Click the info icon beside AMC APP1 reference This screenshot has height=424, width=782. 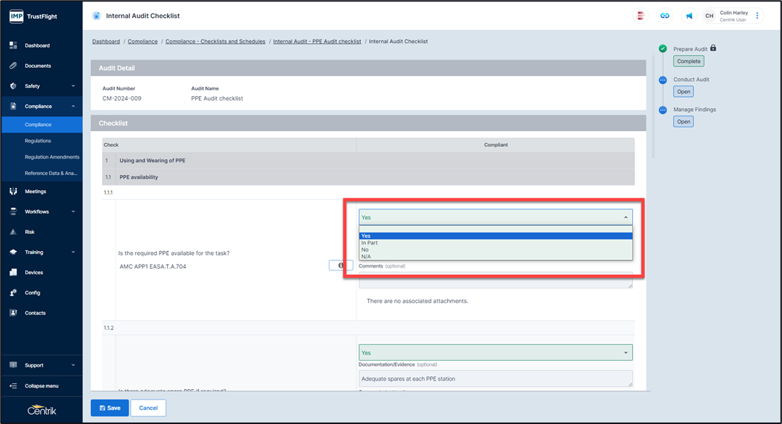click(341, 265)
